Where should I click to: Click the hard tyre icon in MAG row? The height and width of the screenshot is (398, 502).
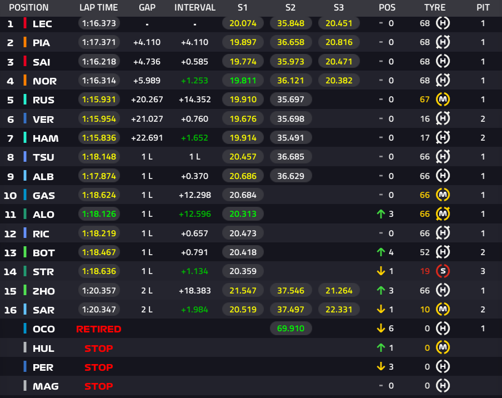pyautogui.click(x=443, y=386)
